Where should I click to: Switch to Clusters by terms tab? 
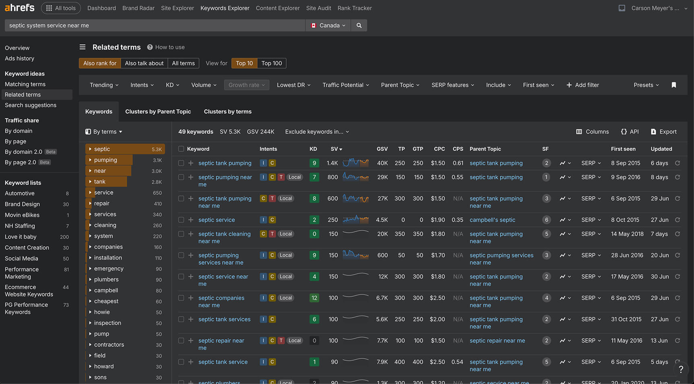227,111
